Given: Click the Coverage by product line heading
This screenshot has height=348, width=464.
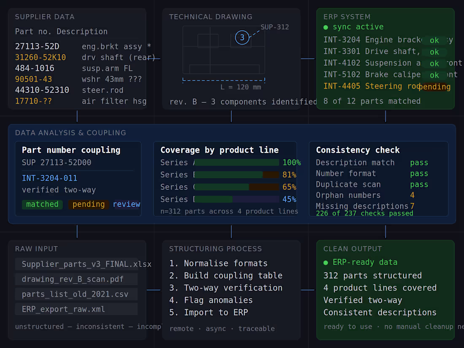Looking at the screenshot, I should point(220,150).
